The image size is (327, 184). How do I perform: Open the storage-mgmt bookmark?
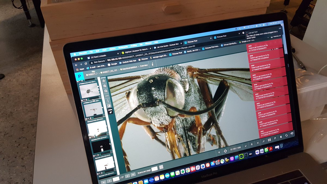[x=158, y=56]
